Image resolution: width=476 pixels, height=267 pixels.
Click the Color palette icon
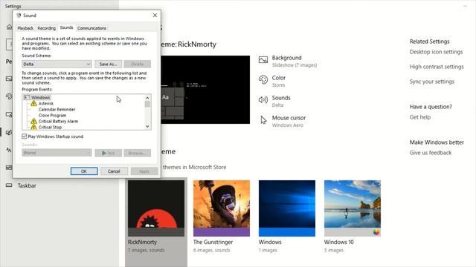[x=263, y=80]
